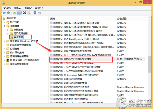The width and height of the screenshot is (153, 109).
Task: Click the 安全设置 root node icon
Action: [4, 18]
